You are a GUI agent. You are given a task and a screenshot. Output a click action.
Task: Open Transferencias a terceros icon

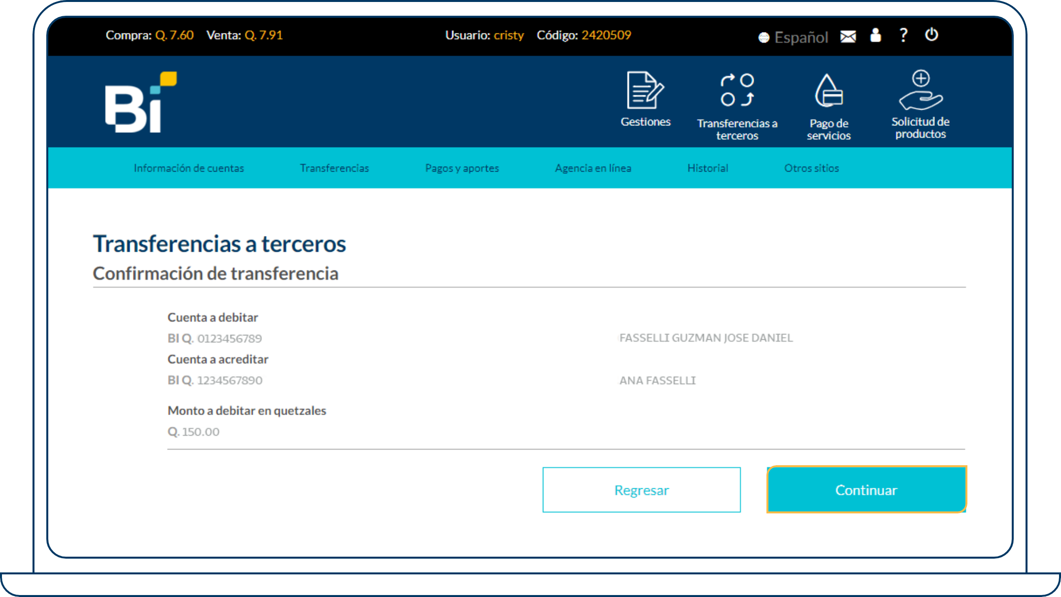coord(737,90)
